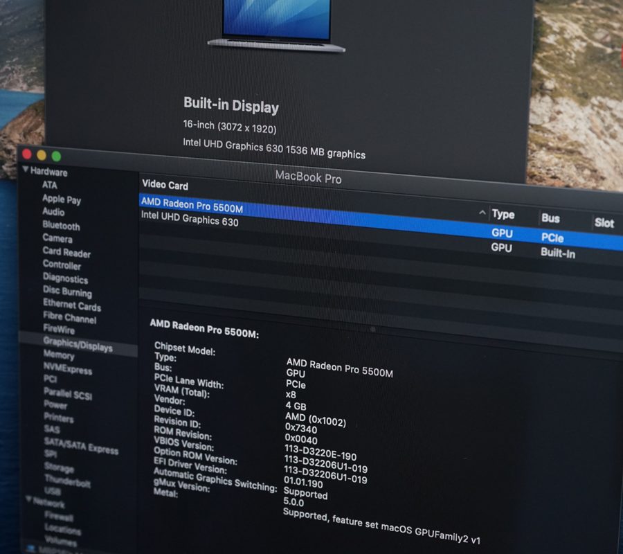Click the '113-D3220E-190' ROM revision value
The height and width of the screenshot is (554, 623).
[x=320, y=452]
